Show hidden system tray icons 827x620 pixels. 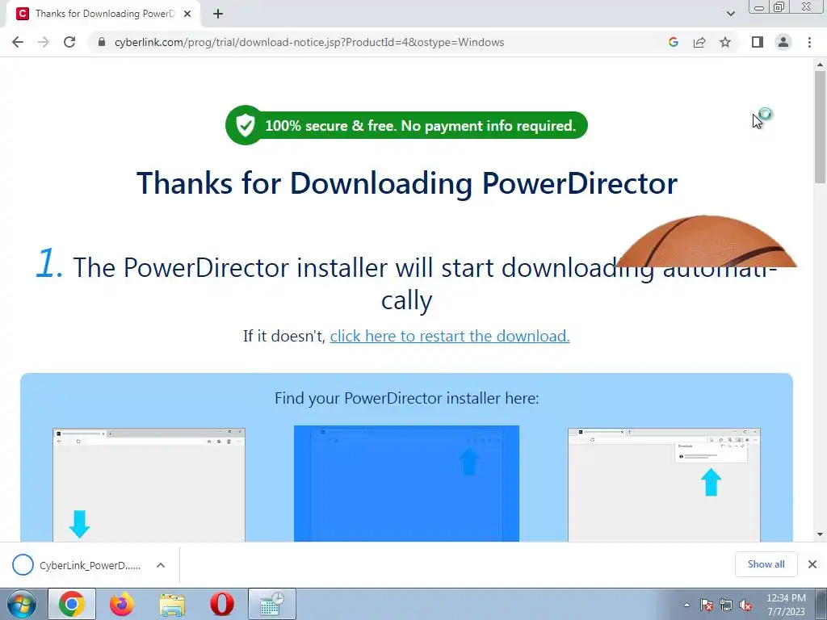point(686,605)
